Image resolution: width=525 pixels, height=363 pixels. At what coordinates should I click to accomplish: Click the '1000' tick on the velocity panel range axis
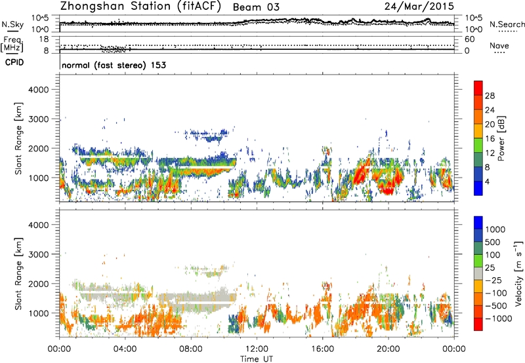click(x=39, y=313)
